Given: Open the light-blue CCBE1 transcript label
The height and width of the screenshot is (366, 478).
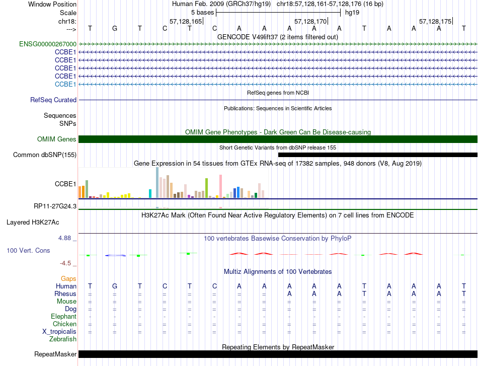Looking at the screenshot, I should point(65,84).
